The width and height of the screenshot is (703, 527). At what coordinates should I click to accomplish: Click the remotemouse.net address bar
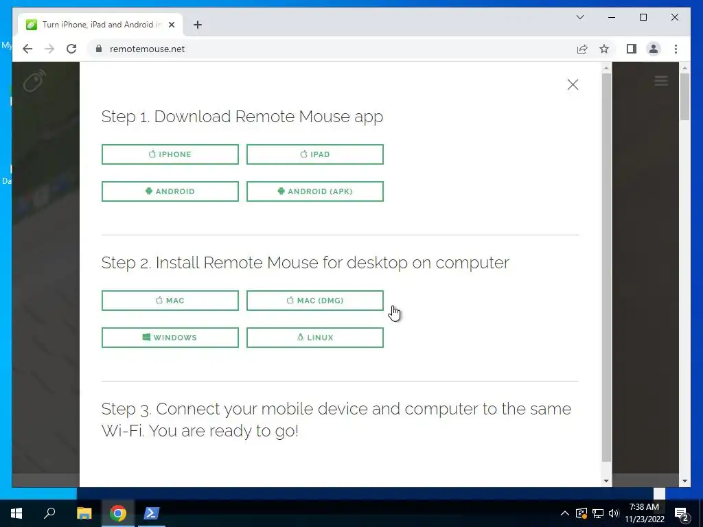pos(332,49)
